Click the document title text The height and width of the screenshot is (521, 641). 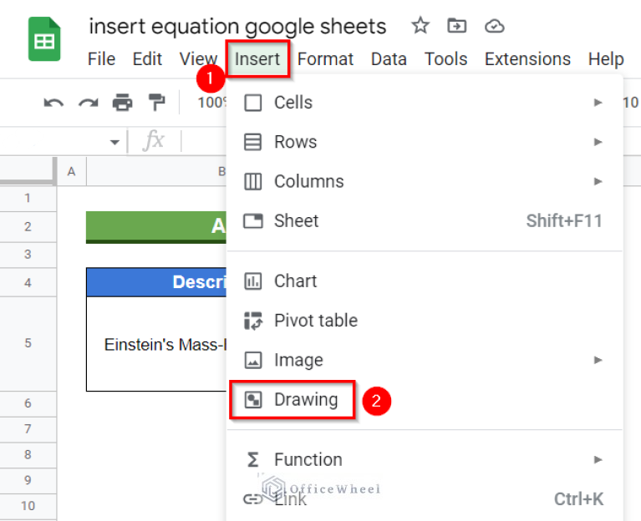click(x=237, y=26)
